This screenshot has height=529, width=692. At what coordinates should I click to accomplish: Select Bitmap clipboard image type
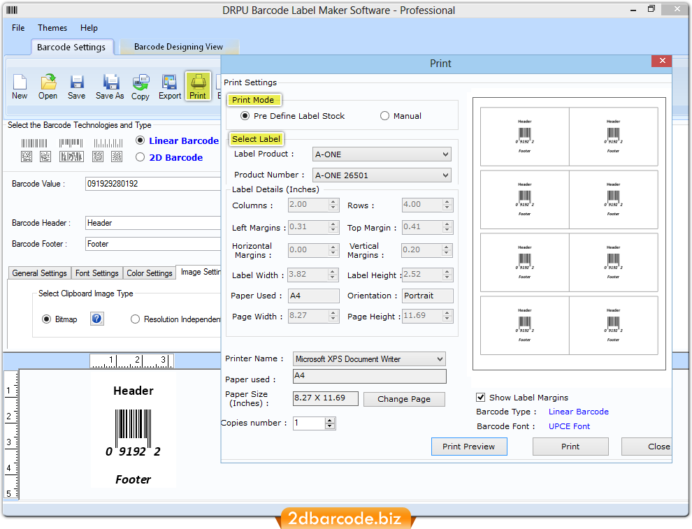pyautogui.click(x=46, y=319)
